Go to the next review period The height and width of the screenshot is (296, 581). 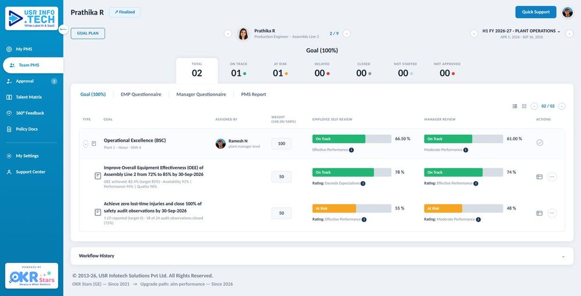[569, 34]
